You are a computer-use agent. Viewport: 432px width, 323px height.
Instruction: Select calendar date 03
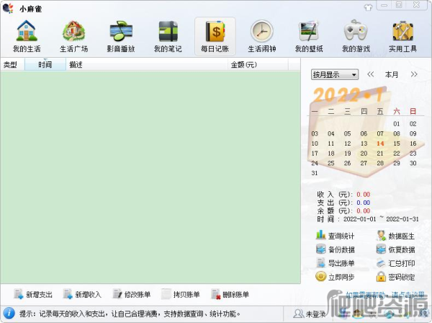pos(315,133)
